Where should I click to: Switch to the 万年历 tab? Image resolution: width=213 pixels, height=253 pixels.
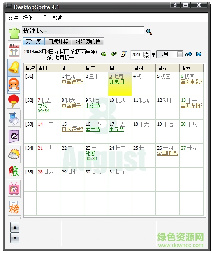coord(34,41)
